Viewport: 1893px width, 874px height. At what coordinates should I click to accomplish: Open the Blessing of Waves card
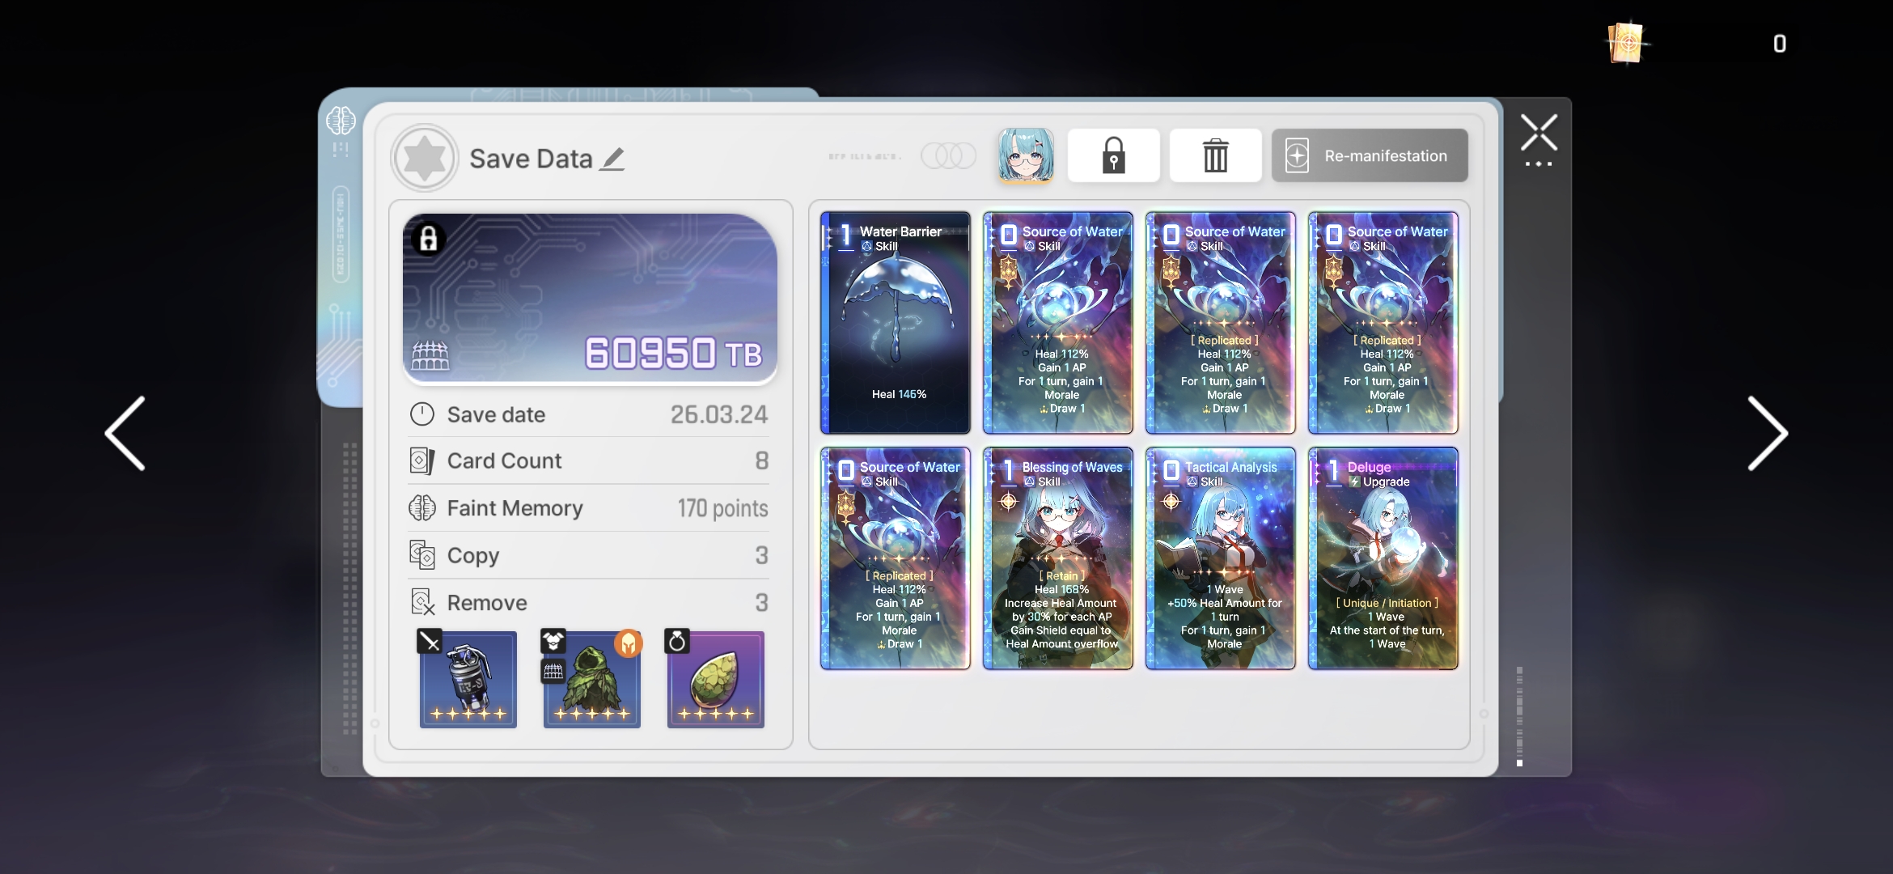click(x=1057, y=558)
